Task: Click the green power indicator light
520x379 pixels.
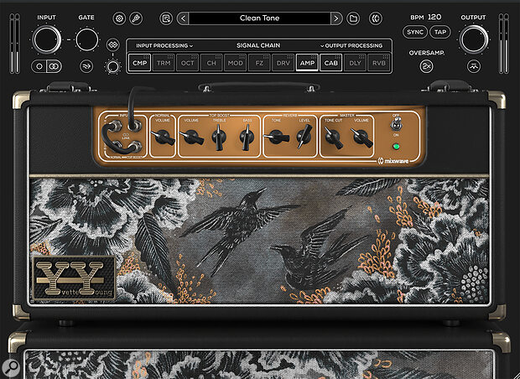Action: click(396, 146)
